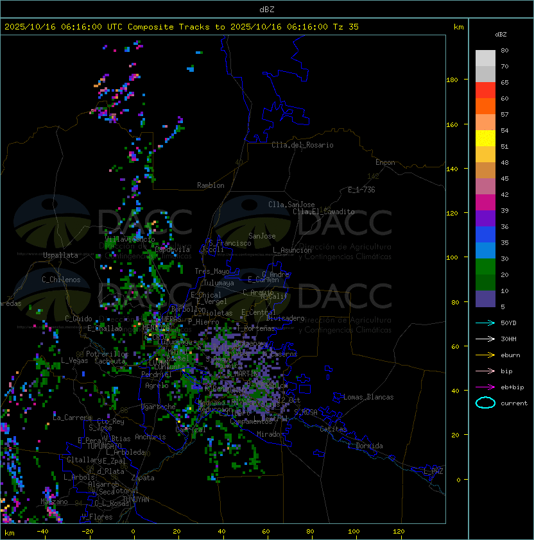This screenshot has width=534, height=540.
Task: Click the 'Agrelo' map label
Action: (157, 385)
